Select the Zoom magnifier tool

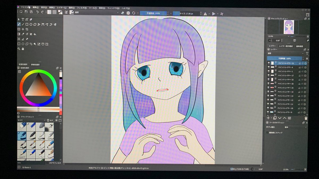click(x=19, y=49)
